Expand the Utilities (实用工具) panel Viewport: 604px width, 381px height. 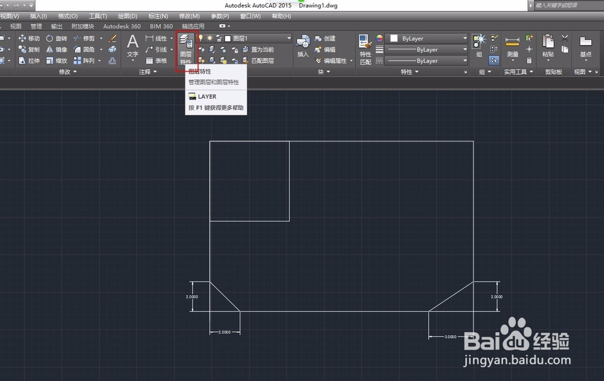tap(518, 72)
